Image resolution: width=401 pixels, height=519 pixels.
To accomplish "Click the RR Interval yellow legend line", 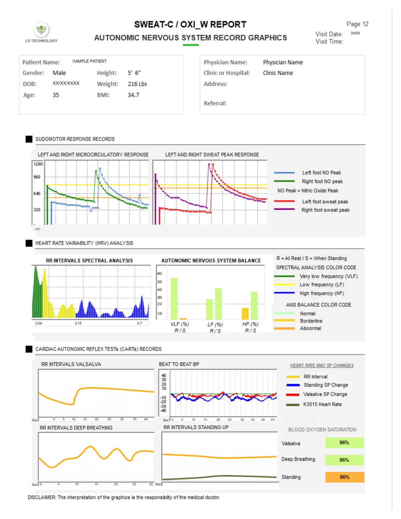I will point(293,377).
